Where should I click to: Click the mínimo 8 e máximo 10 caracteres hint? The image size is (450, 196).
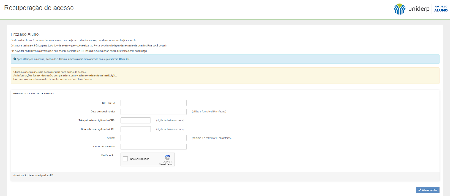click(212, 138)
